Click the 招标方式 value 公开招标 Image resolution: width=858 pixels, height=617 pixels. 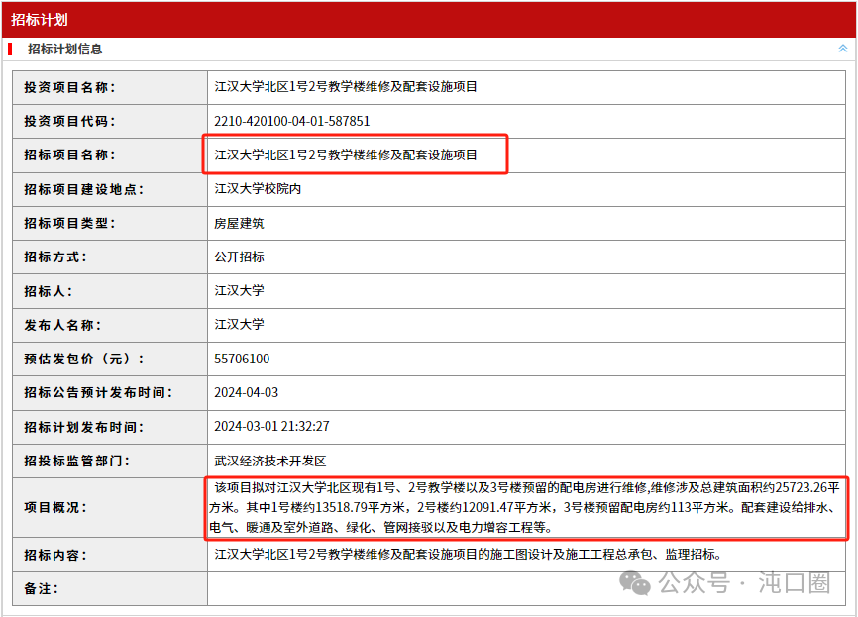239,257
